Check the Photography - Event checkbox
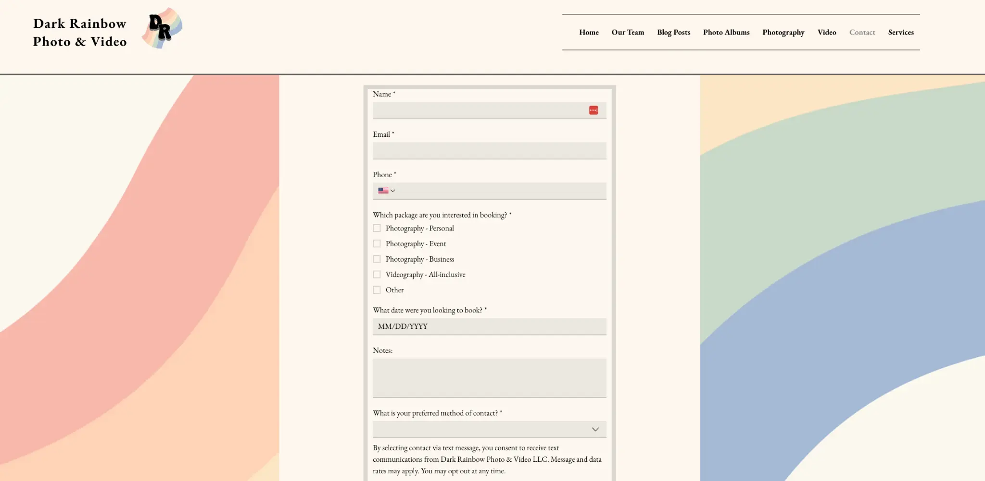 [x=377, y=243]
